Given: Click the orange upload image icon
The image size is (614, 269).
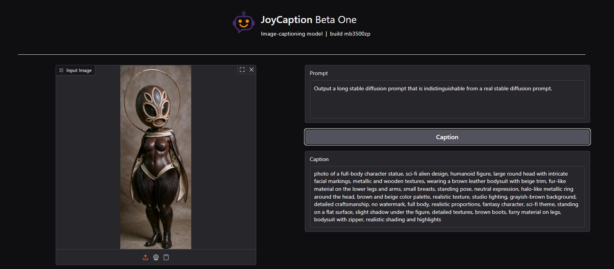Looking at the screenshot, I should pos(145,257).
